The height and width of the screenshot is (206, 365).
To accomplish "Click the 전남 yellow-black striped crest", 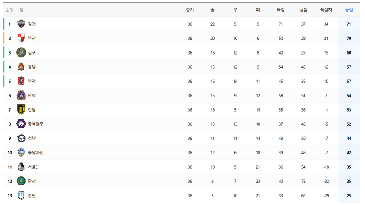I will pos(21,109).
